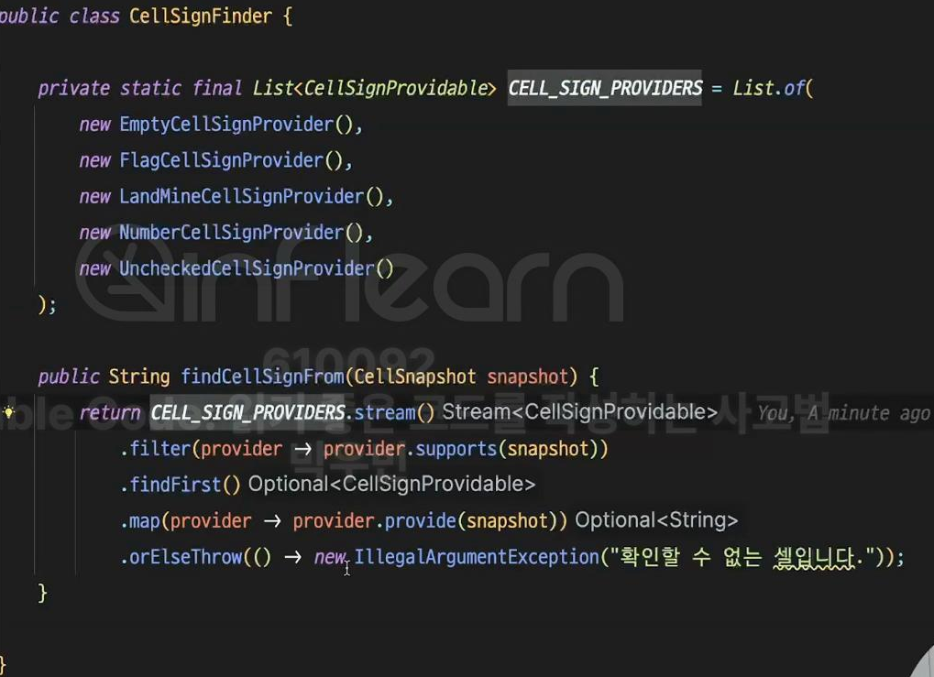Image resolution: width=934 pixels, height=677 pixels.
Task: Click the EmptyCellSignProvider class name
Action: pyautogui.click(x=226, y=125)
